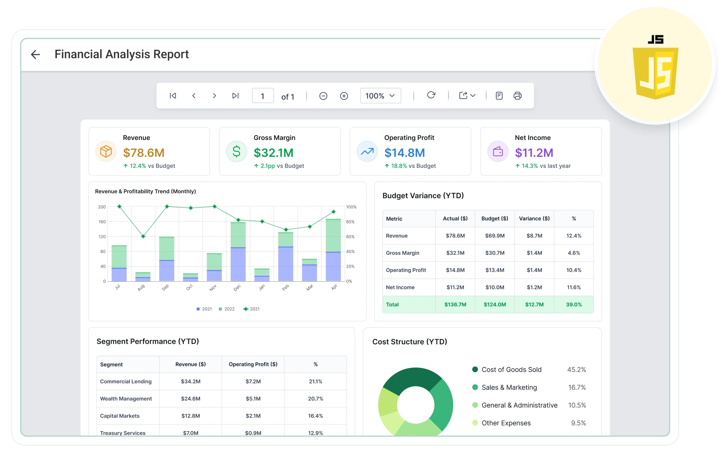Toggle the blue 2021 bar series legend
719x457 pixels.
click(x=204, y=309)
